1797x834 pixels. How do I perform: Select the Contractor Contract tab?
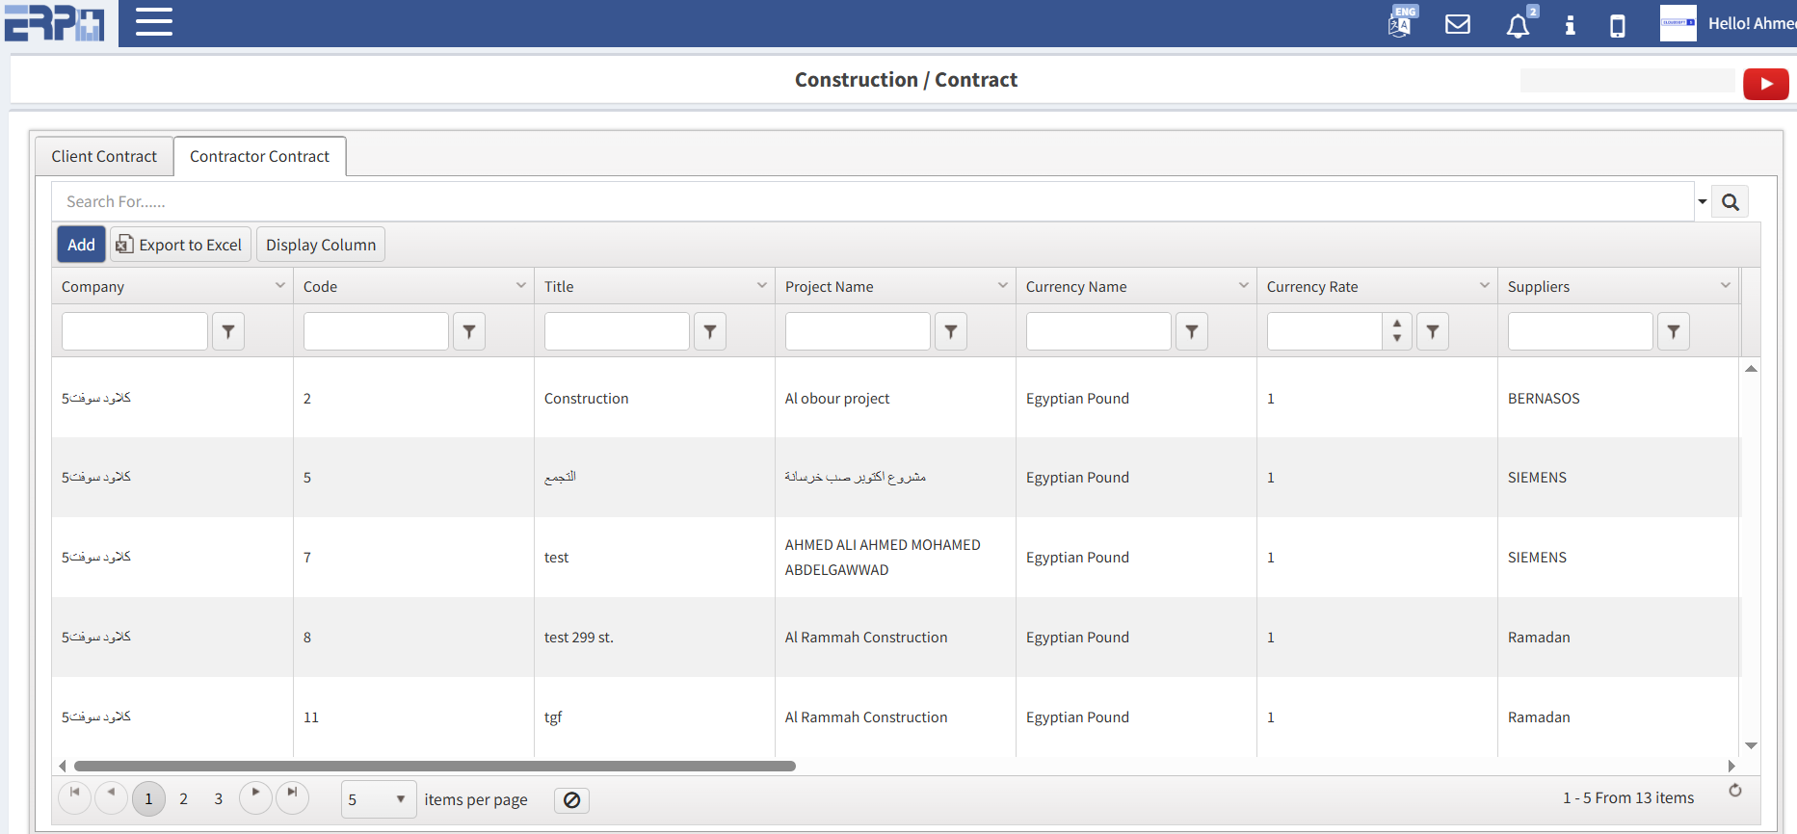tap(259, 156)
